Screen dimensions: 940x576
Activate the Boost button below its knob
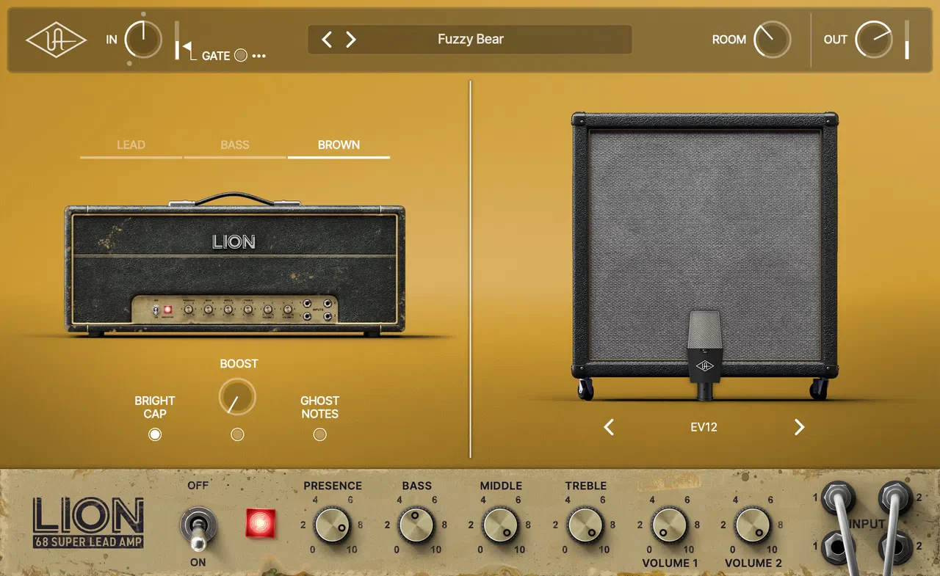(237, 434)
